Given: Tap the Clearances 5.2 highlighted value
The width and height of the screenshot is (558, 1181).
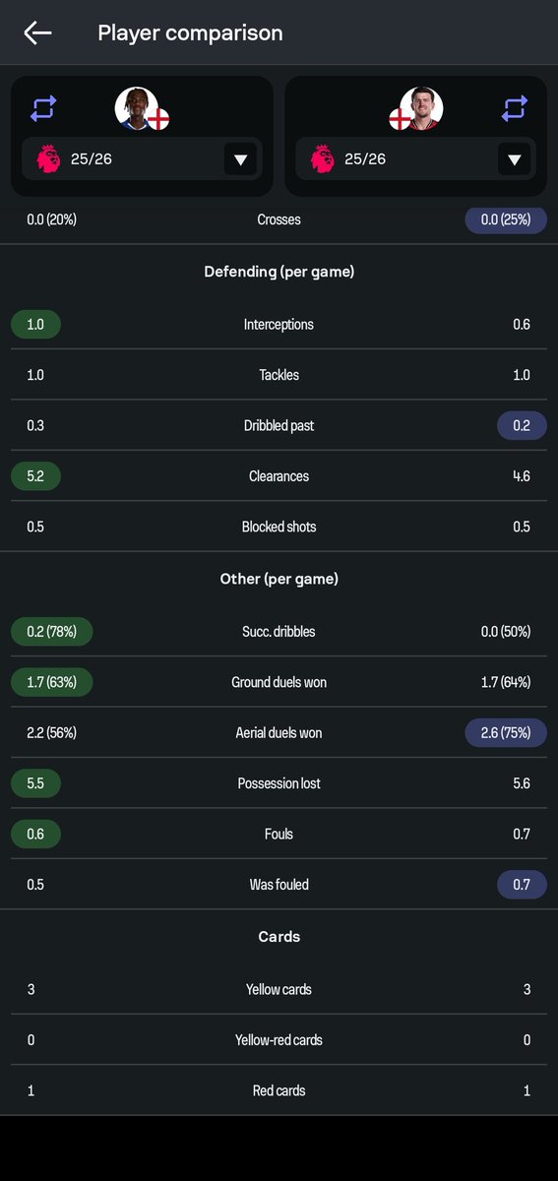Looking at the screenshot, I should point(35,476).
